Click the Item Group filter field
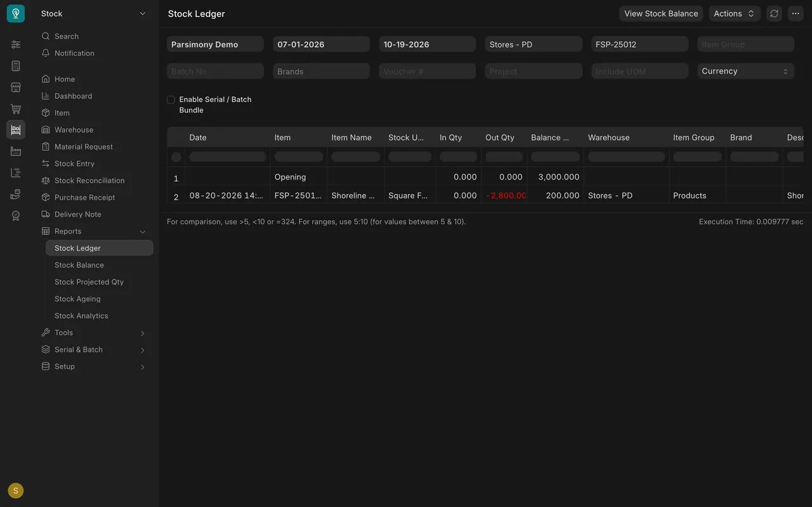 tap(746, 44)
